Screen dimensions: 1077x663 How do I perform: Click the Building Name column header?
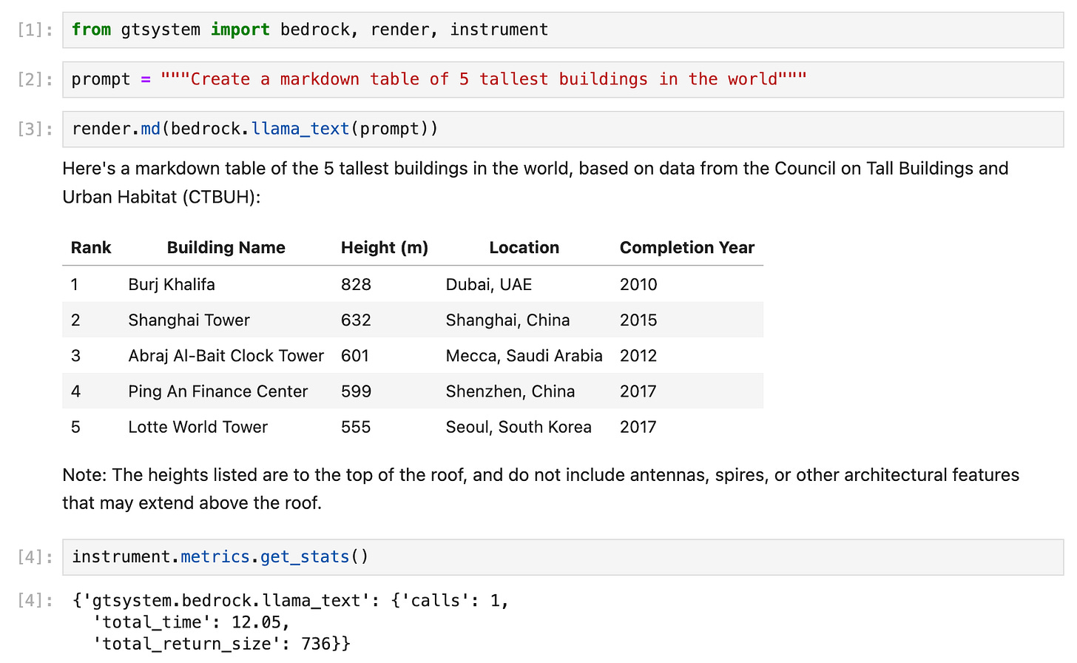pyautogui.click(x=226, y=248)
